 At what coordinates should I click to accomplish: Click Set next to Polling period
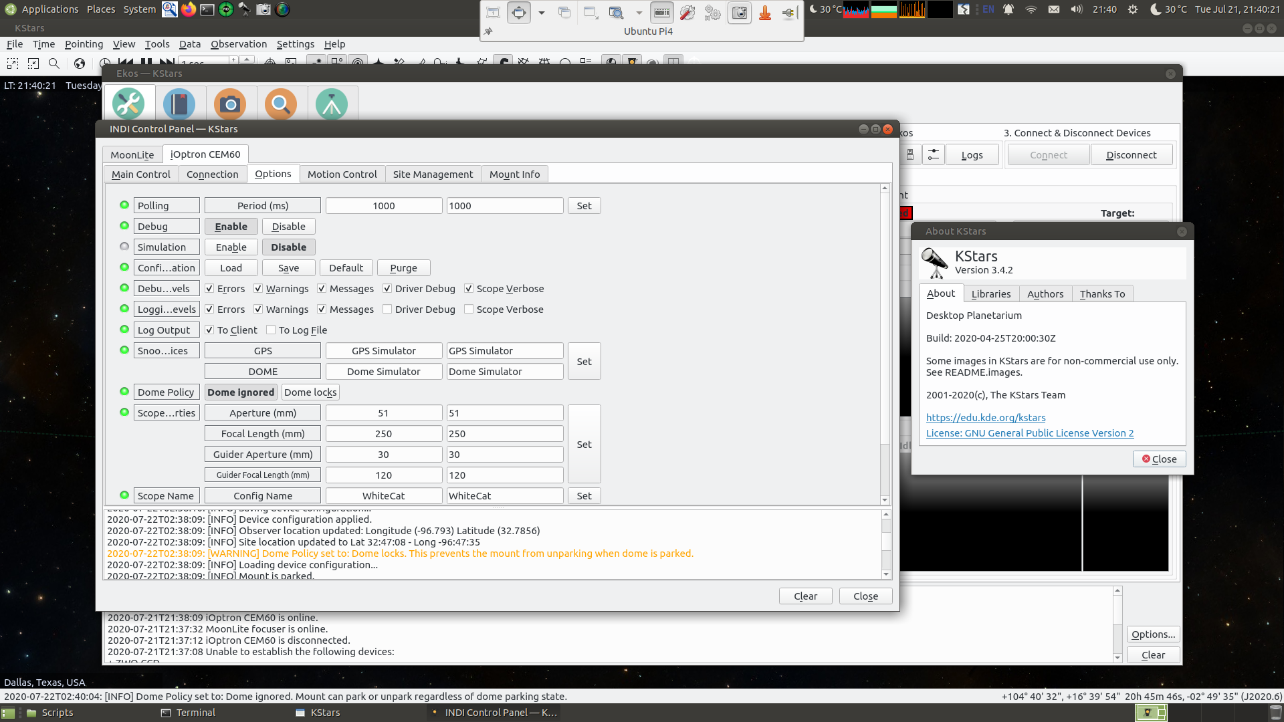(x=584, y=206)
